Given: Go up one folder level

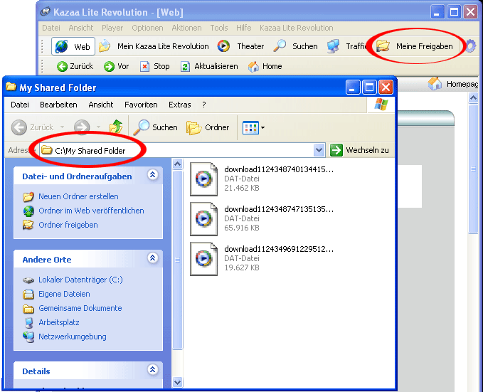Looking at the screenshot, I should [116, 127].
